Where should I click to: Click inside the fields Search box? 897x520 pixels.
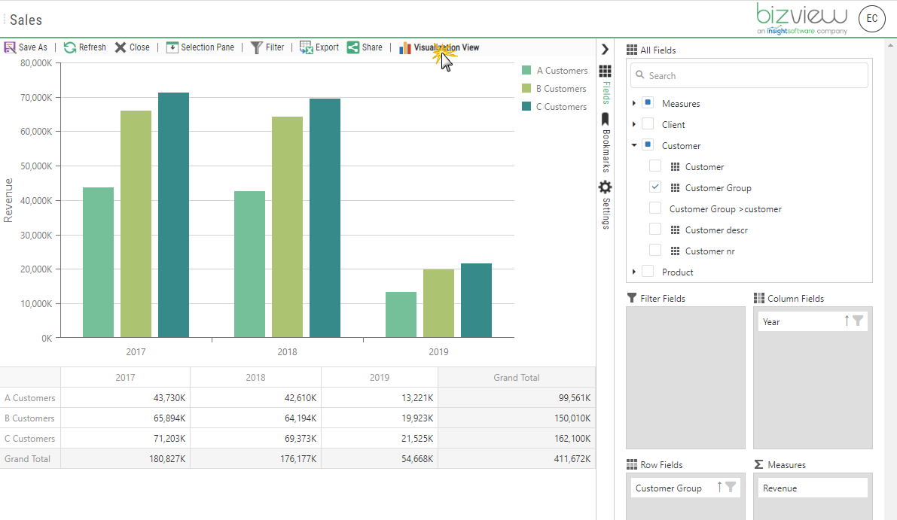point(749,75)
